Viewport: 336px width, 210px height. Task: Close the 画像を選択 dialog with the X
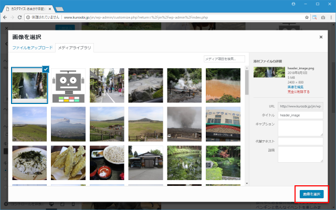(321, 37)
